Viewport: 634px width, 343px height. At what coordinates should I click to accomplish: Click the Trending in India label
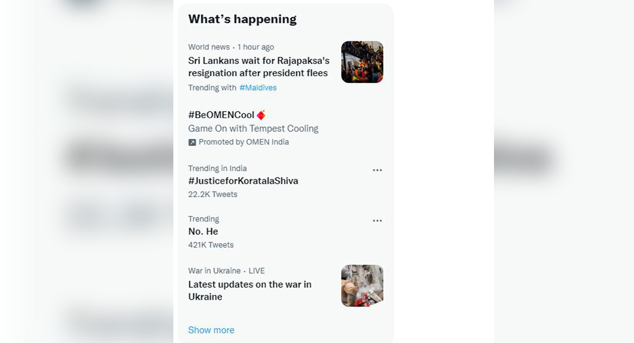[217, 168]
